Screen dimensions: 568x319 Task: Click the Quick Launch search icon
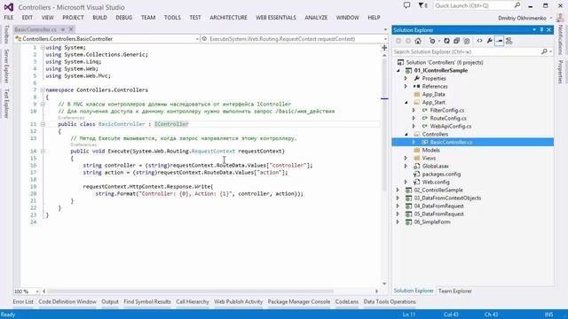coord(517,5)
